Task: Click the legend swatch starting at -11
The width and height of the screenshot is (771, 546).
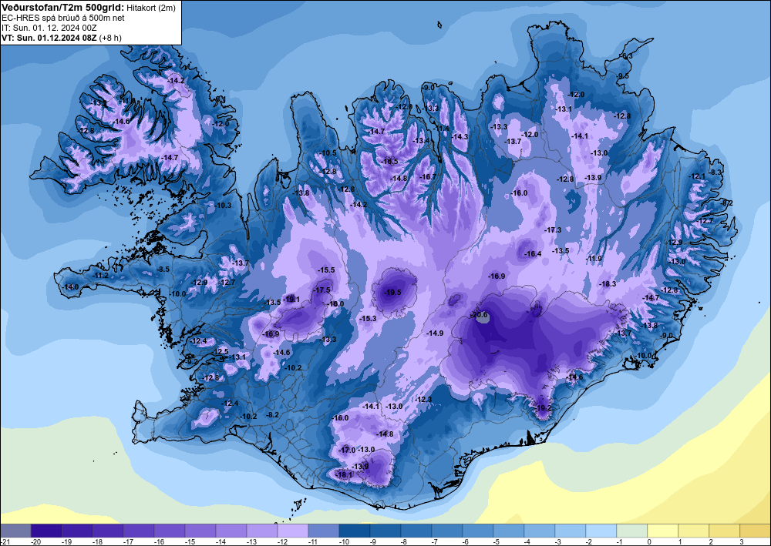Action: click(324, 531)
